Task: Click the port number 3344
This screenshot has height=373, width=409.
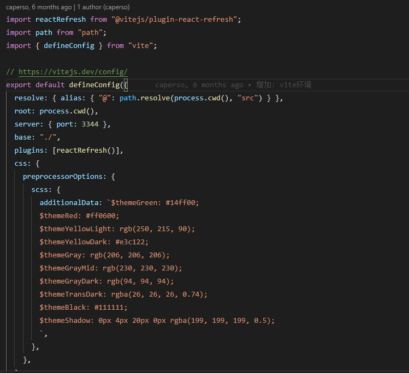Action: [90, 124]
